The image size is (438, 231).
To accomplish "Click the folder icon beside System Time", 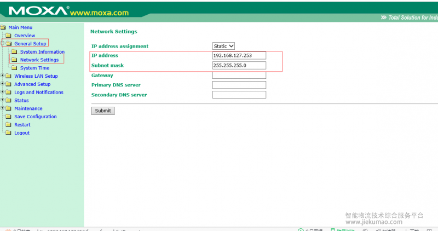I will point(14,68).
